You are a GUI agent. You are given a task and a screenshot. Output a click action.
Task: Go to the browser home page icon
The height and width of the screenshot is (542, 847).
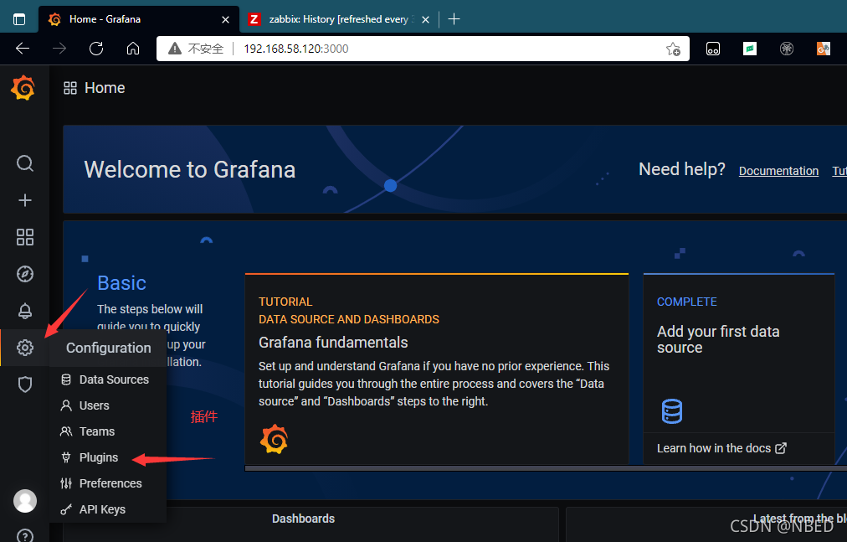133,49
